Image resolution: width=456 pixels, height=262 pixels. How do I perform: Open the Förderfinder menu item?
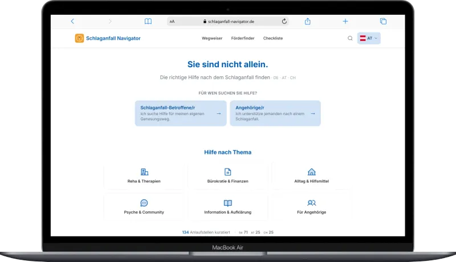point(243,38)
